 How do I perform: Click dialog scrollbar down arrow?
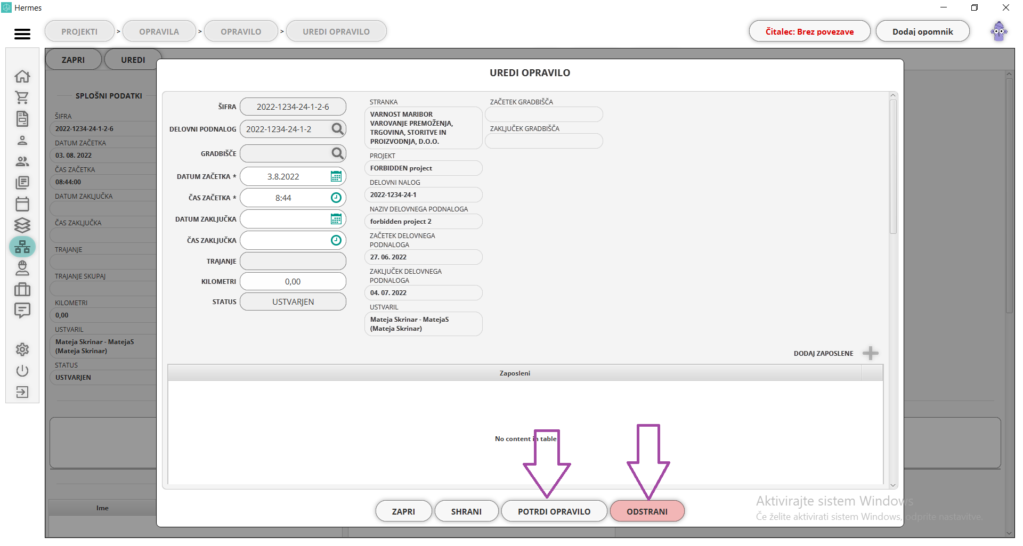click(x=893, y=485)
